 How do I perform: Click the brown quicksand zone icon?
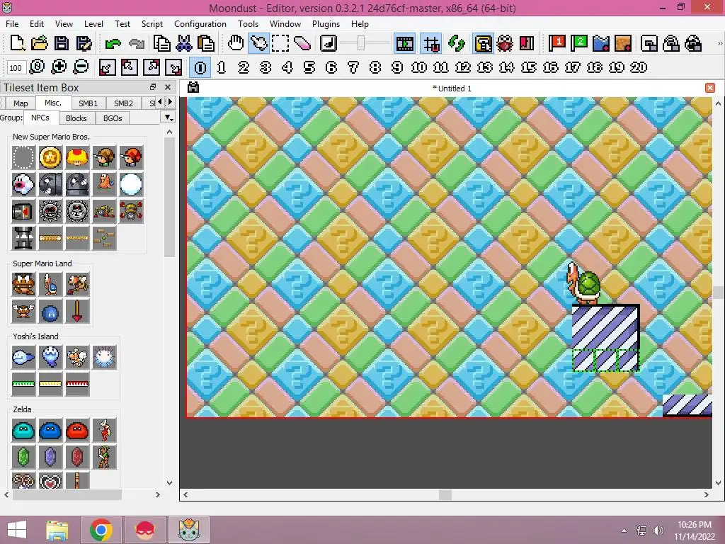[623, 43]
